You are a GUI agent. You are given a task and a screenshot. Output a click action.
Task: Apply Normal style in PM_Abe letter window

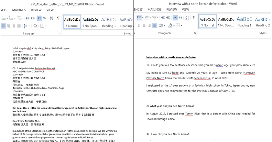pos(72,22)
